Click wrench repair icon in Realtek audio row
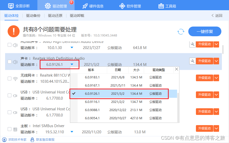 point(193,61)
